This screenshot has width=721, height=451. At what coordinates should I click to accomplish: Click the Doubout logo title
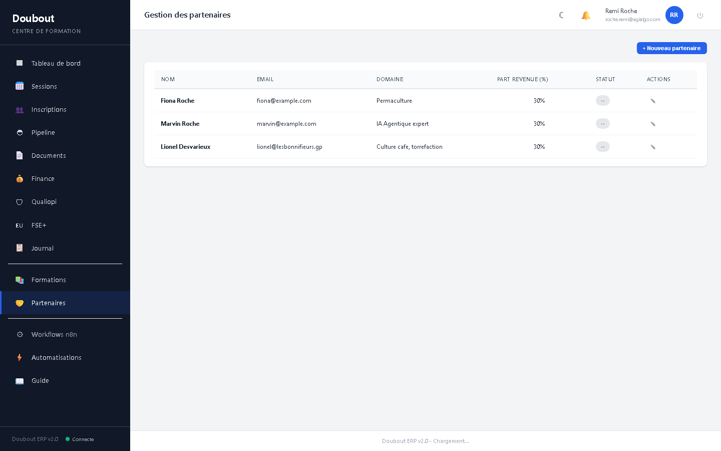tap(33, 19)
